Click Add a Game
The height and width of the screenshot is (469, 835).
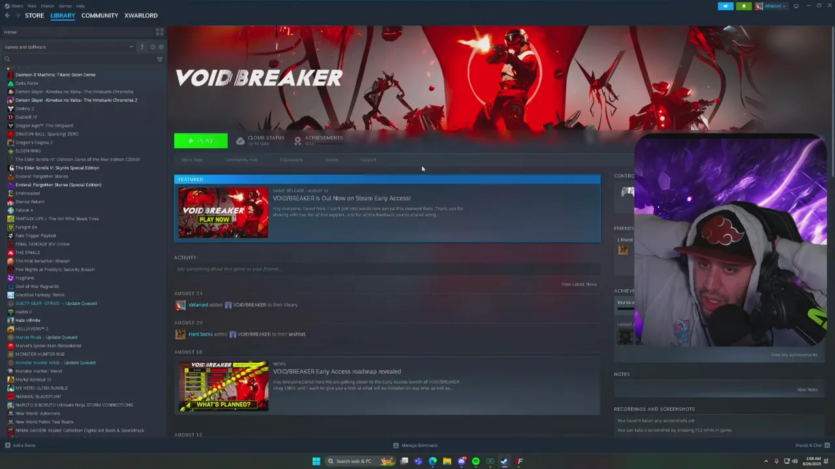pyautogui.click(x=20, y=446)
